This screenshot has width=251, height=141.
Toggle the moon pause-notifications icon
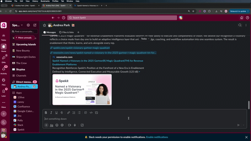tap(3, 123)
